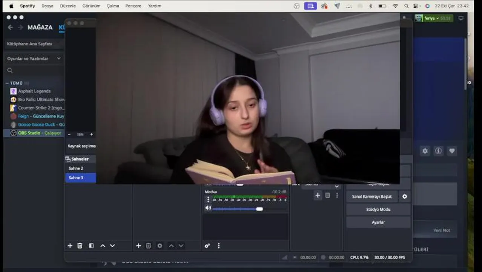Switch Steam to Big Picture monitor icon

[x=461, y=18]
